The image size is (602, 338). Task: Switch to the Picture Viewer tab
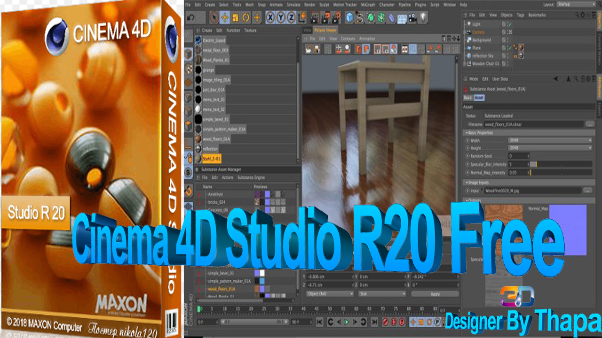[325, 30]
